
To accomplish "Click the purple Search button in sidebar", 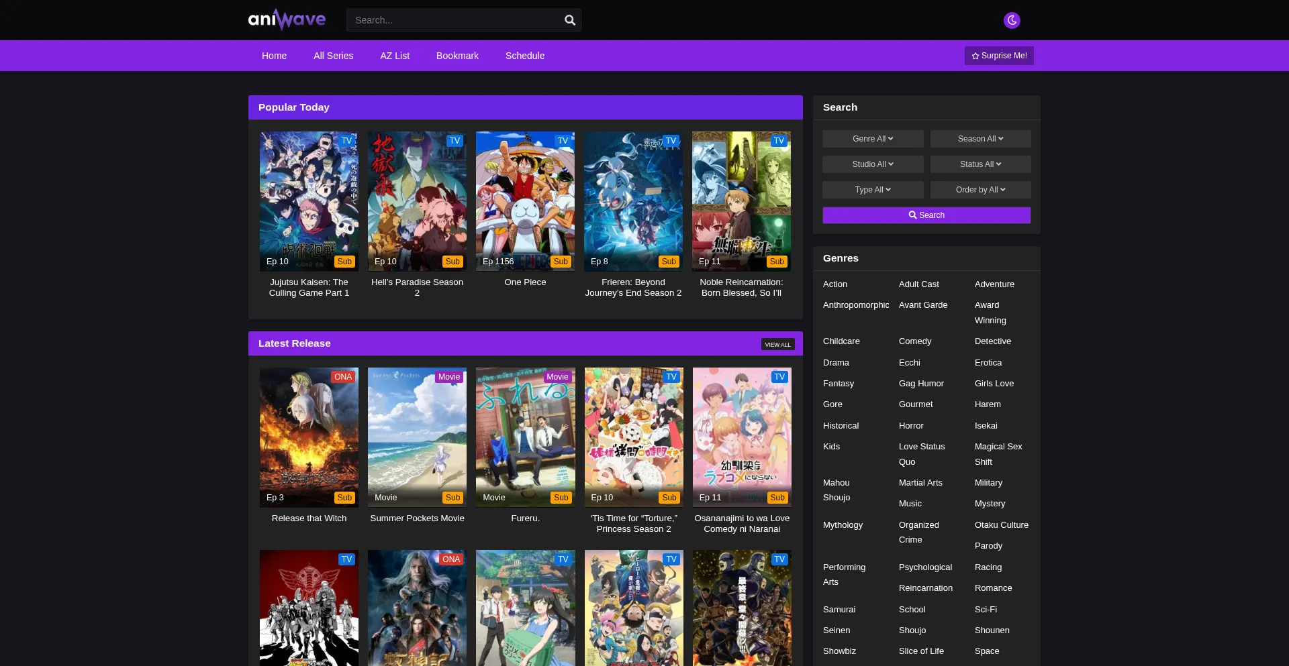I will (926, 215).
